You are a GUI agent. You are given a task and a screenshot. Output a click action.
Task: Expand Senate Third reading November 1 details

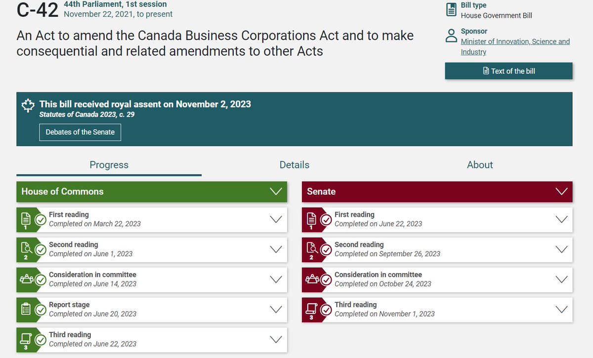(x=562, y=310)
